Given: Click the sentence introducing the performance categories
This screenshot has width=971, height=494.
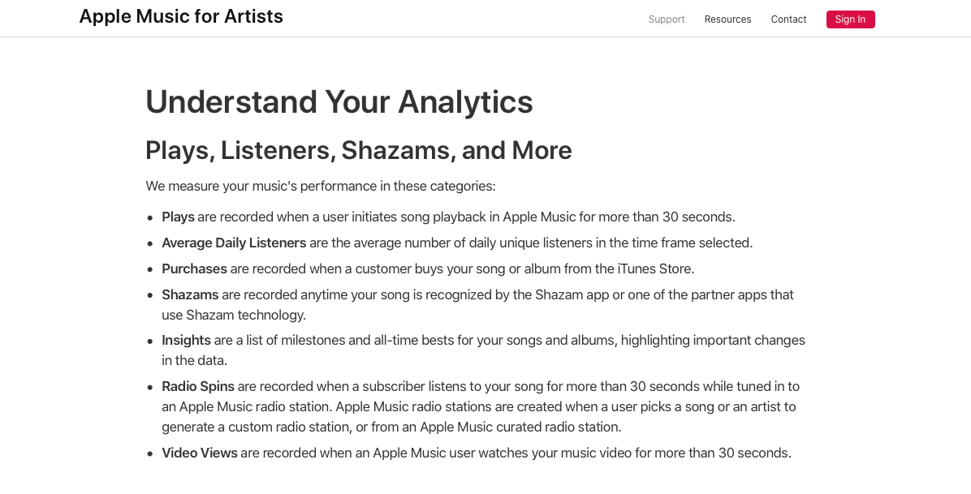Looking at the screenshot, I should click(x=321, y=187).
